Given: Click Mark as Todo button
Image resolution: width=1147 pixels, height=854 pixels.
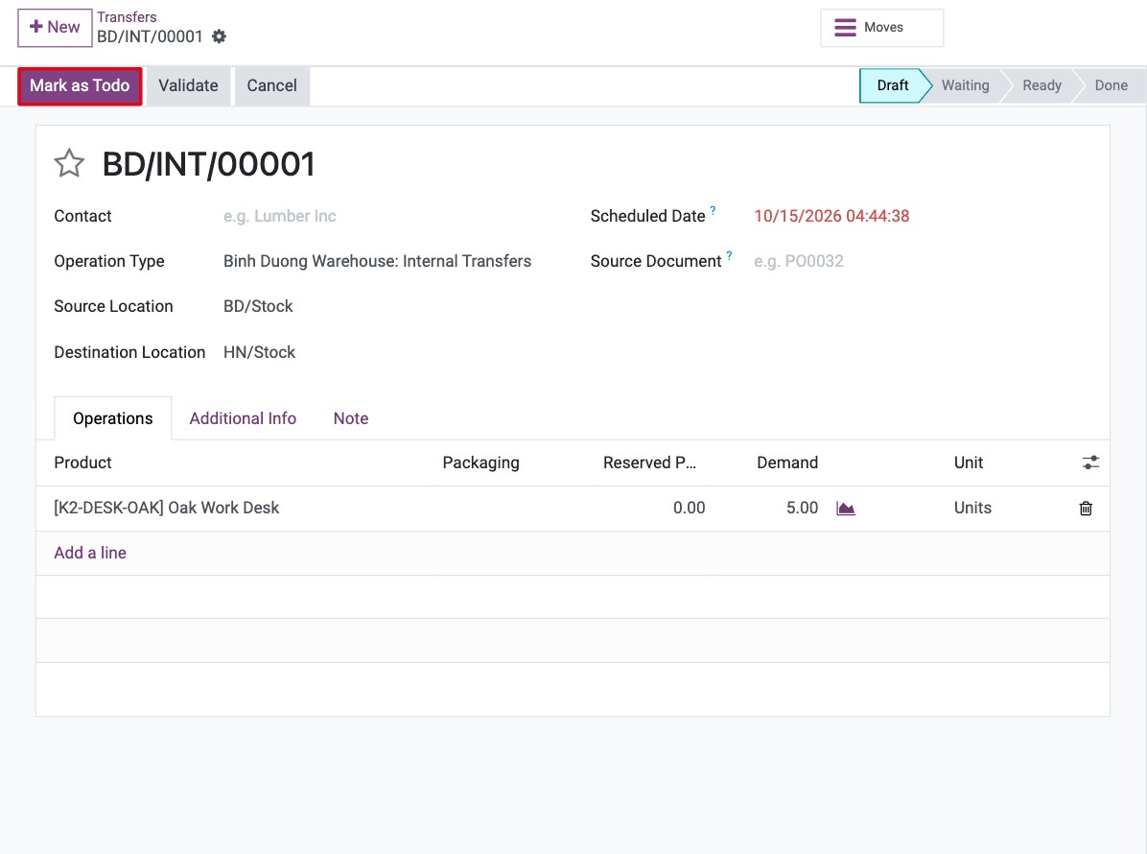Looking at the screenshot, I should 80,85.
